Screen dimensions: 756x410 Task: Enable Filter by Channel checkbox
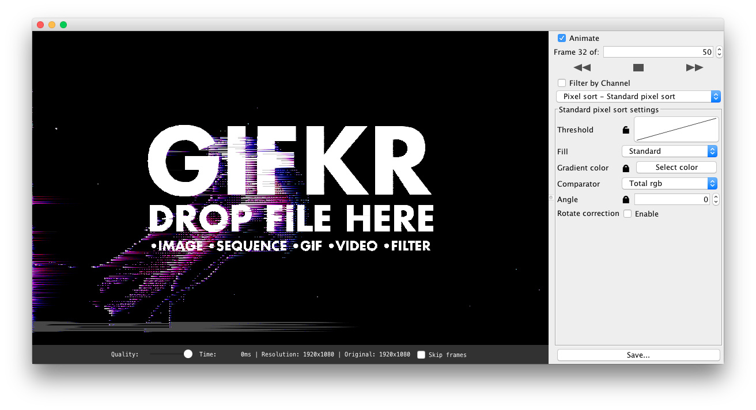[562, 83]
